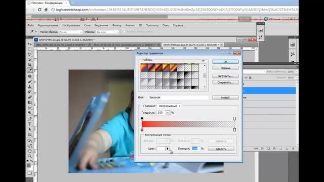The height and width of the screenshot is (182, 324).
Task: Select the Lasso tool
Action: (30, 54)
